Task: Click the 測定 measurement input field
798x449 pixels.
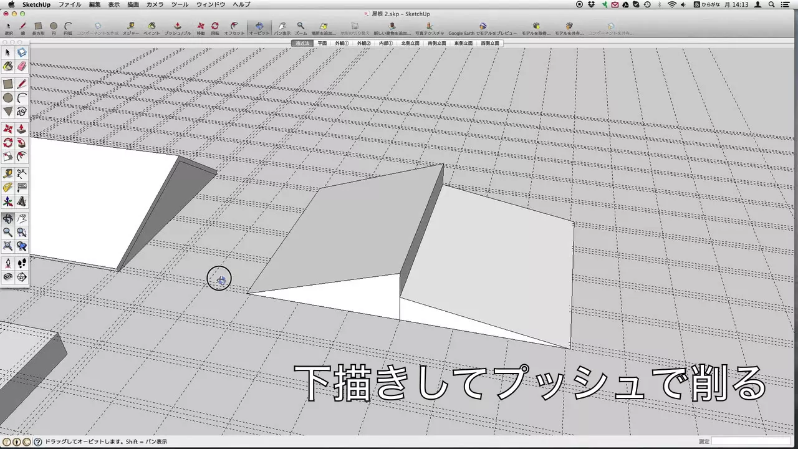Action: click(751, 442)
